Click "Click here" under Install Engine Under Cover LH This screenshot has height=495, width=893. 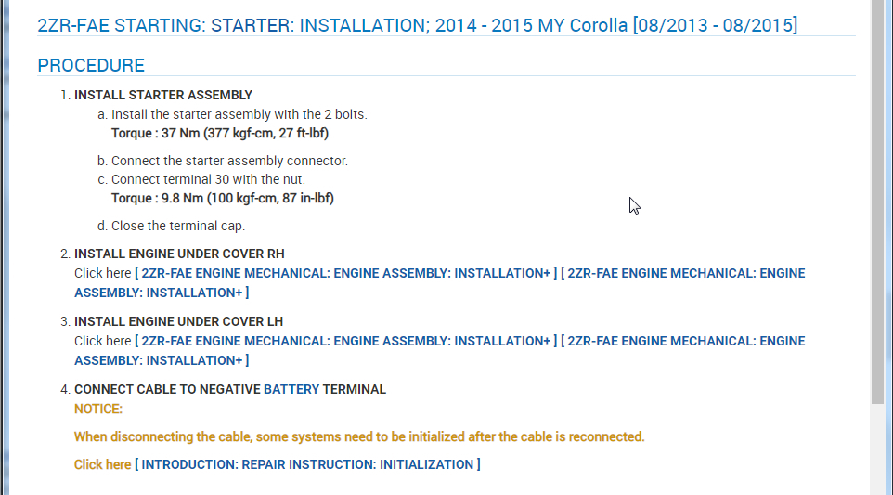pyautogui.click(x=102, y=341)
